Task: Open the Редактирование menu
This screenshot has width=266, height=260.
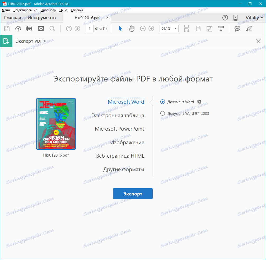Action: click(25, 10)
